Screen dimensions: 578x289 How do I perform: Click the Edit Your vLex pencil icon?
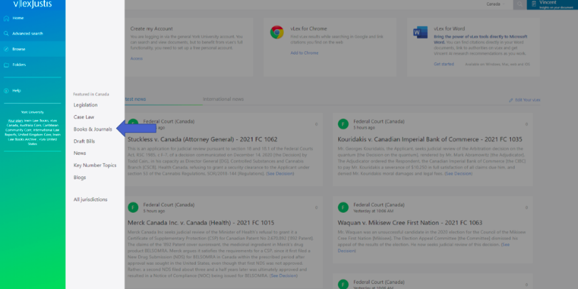pos(511,100)
